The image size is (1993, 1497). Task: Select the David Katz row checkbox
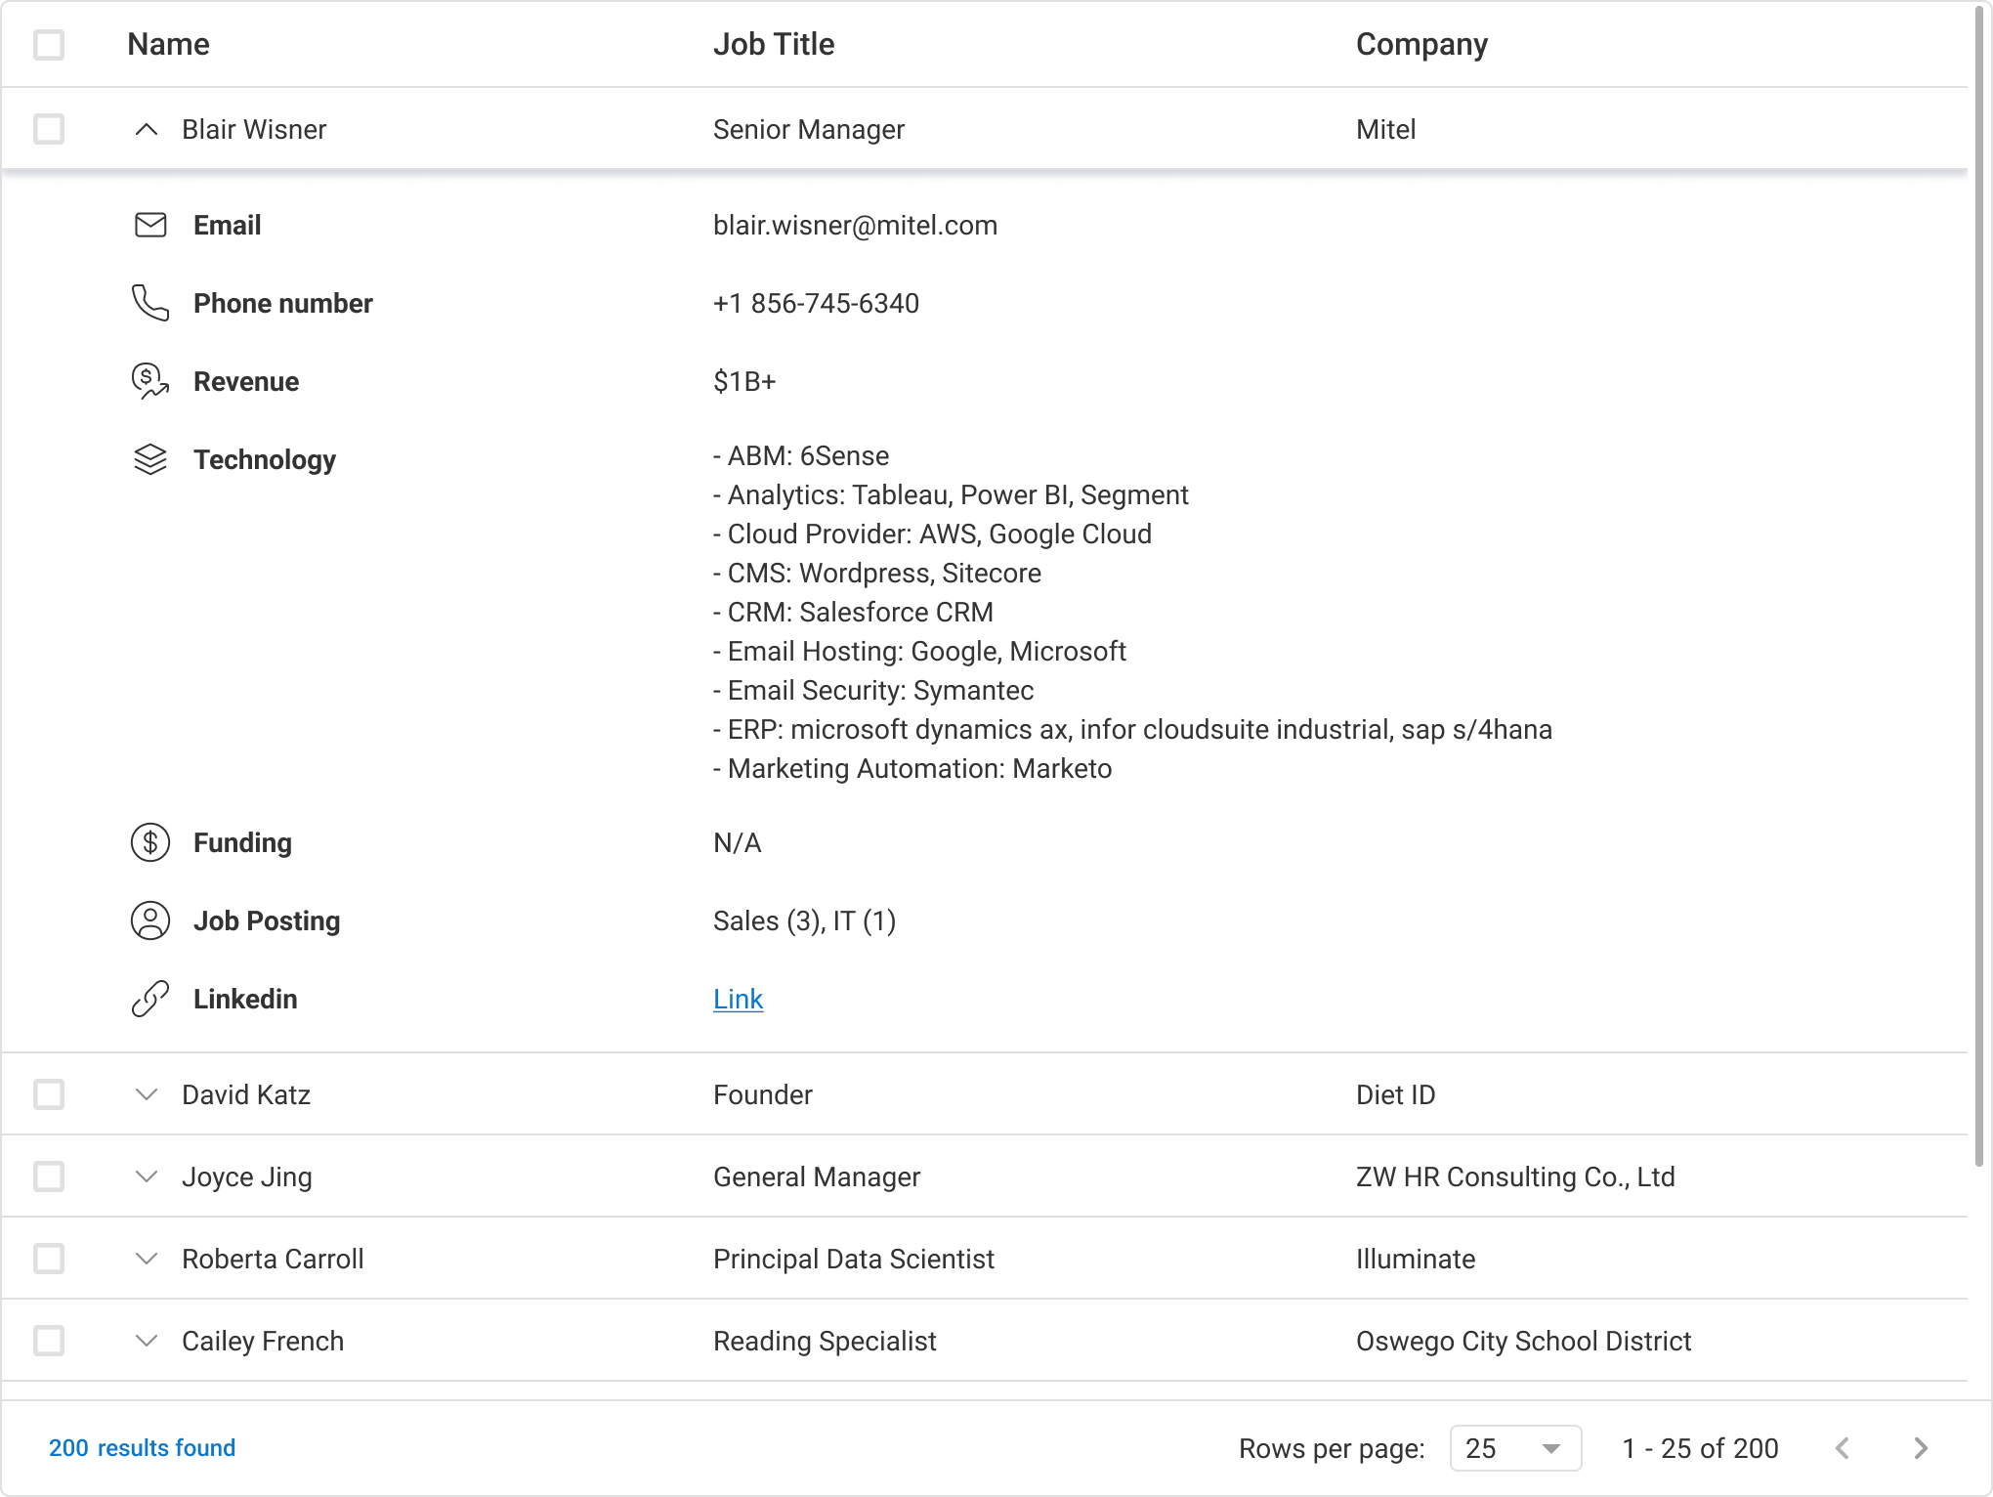49,1094
